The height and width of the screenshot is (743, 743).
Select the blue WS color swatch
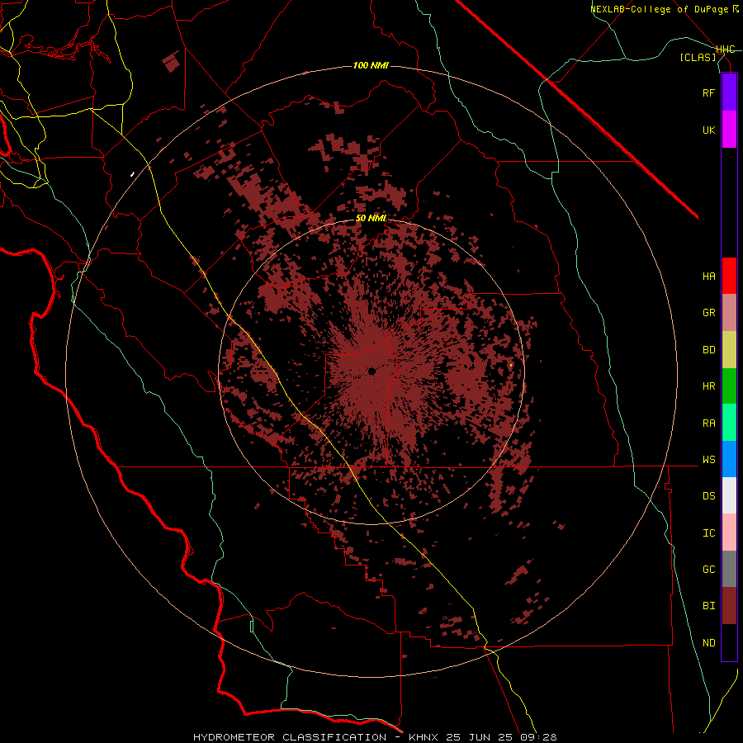pyautogui.click(x=729, y=459)
